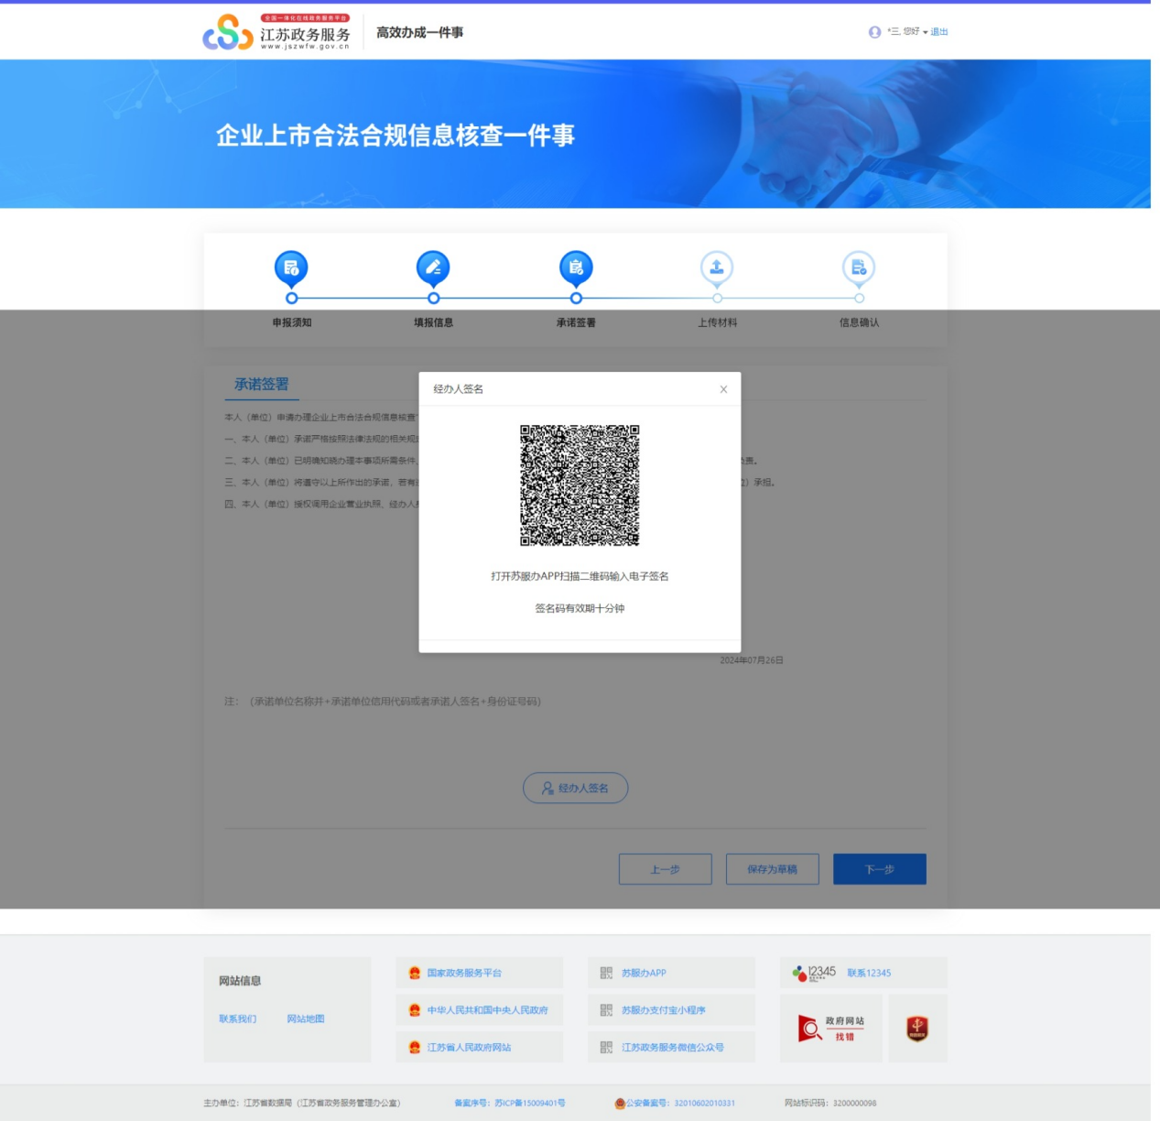Click the emblem icon beside 国家政务服务平台

(x=415, y=973)
